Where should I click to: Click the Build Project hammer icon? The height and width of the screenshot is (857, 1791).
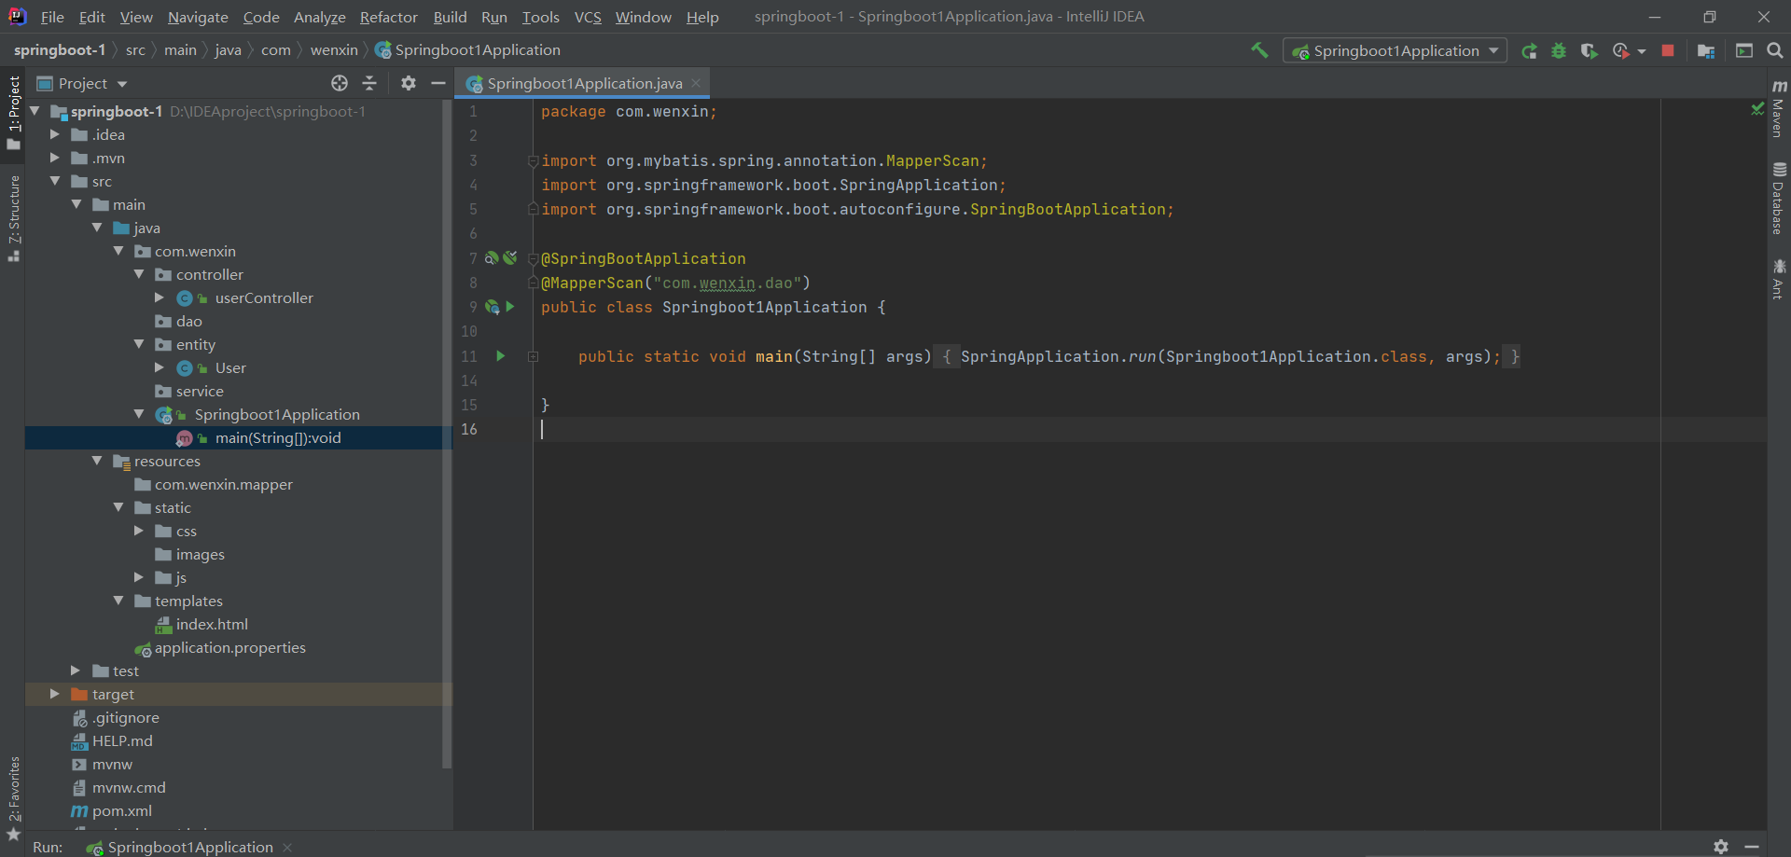pos(1259,50)
